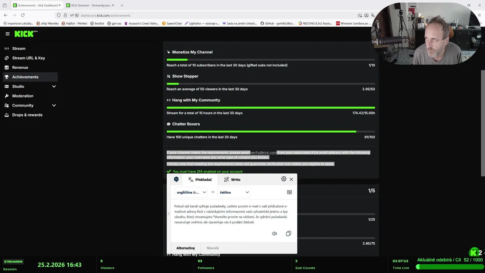The width and height of the screenshot is (485, 273).
Task: Switch to the KICK Streamer browser tab
Action: pos(90,5)
